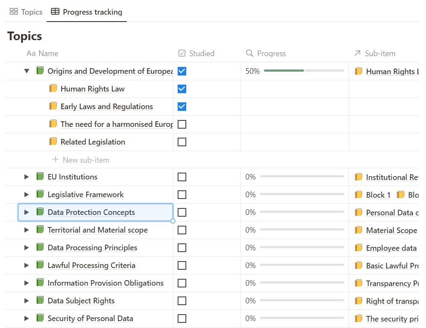The height and width of the screenshot is (328, 426).
Task: Collapse Origins and Development topic
Action: tap(27, 71)
